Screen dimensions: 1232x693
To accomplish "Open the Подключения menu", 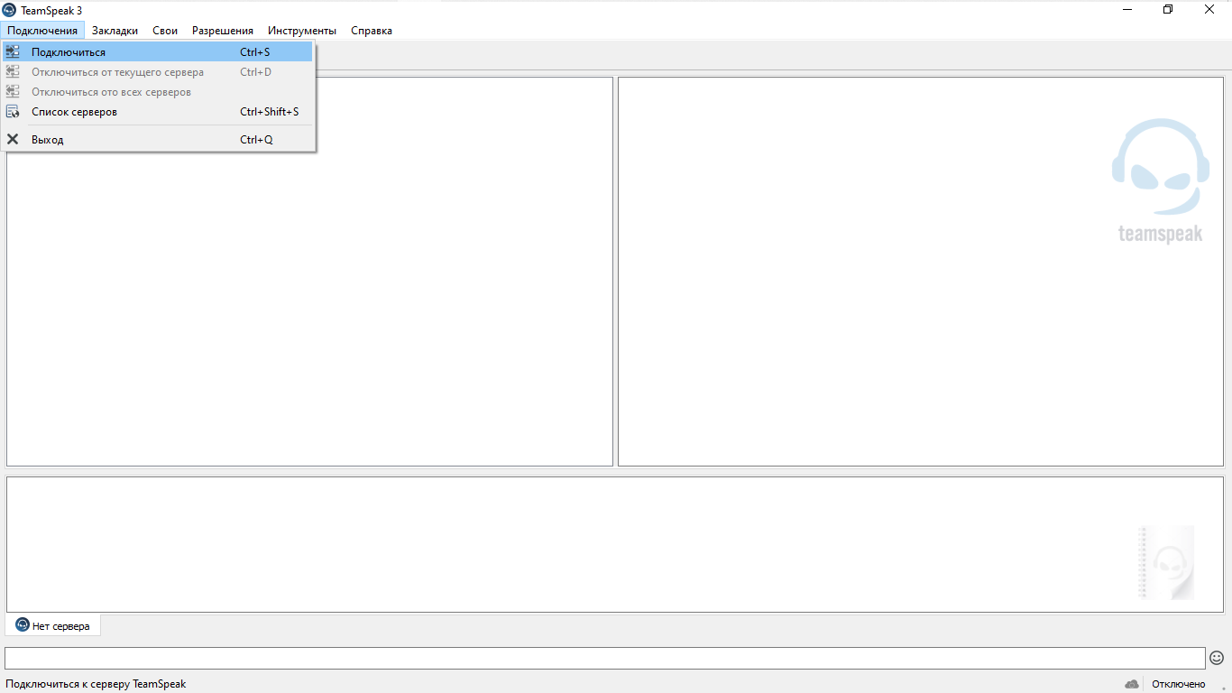I will 42,31.
